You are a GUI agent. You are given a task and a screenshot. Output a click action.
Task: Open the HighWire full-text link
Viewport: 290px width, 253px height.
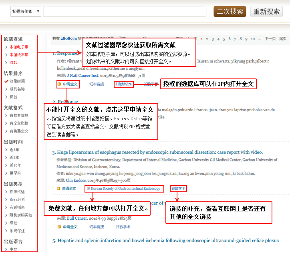[123, 84]
